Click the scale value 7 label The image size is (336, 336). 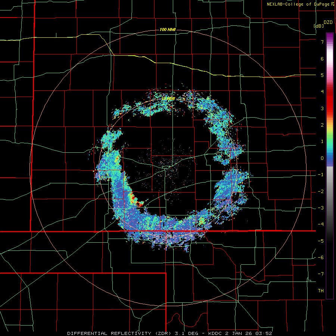point(322,42)
